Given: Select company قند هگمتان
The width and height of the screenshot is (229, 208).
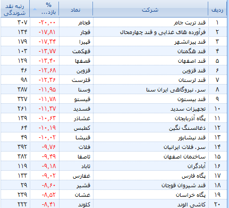Looking at the screenshot, I should click(x=191, y=51).
